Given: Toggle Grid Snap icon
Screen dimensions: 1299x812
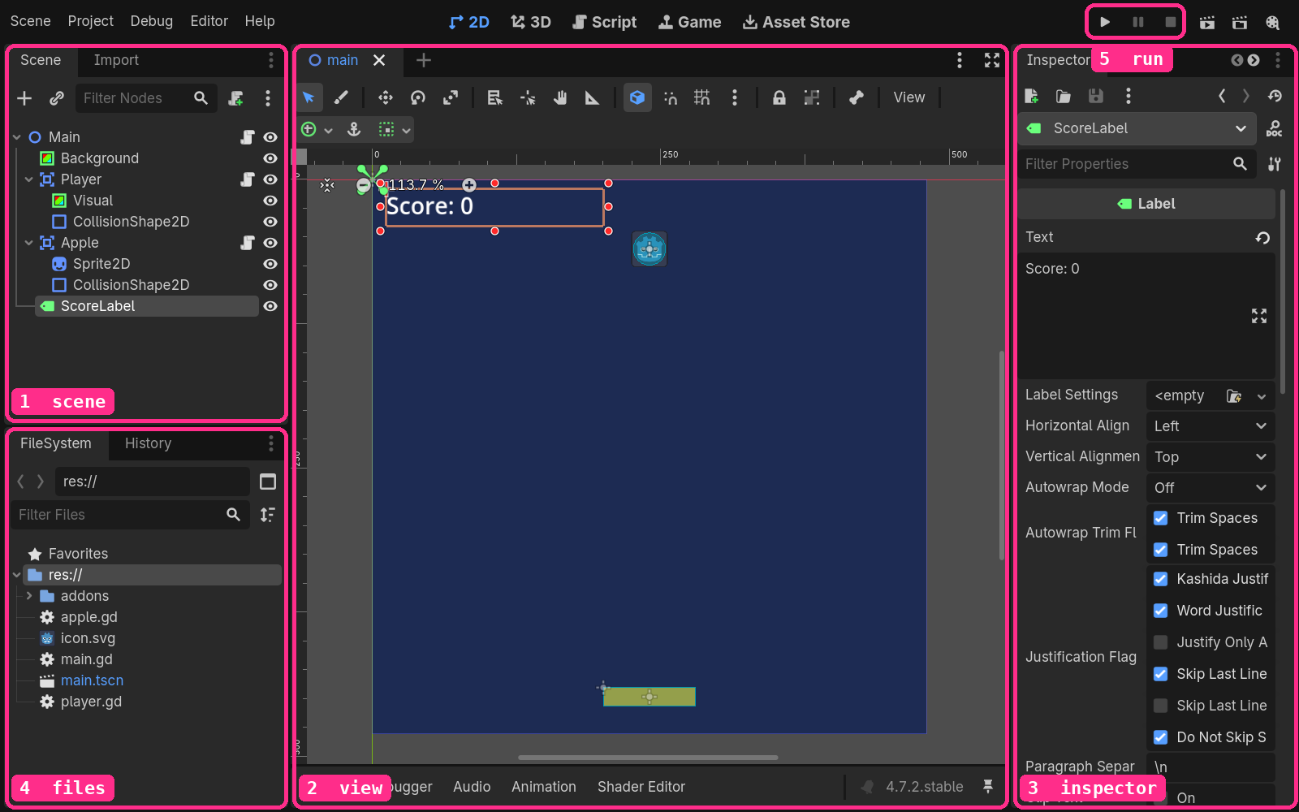Looking at the screenshot, I should [x=702, y=97].
